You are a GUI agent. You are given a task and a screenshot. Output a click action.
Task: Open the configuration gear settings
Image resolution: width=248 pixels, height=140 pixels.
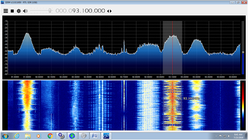point(19,11)
